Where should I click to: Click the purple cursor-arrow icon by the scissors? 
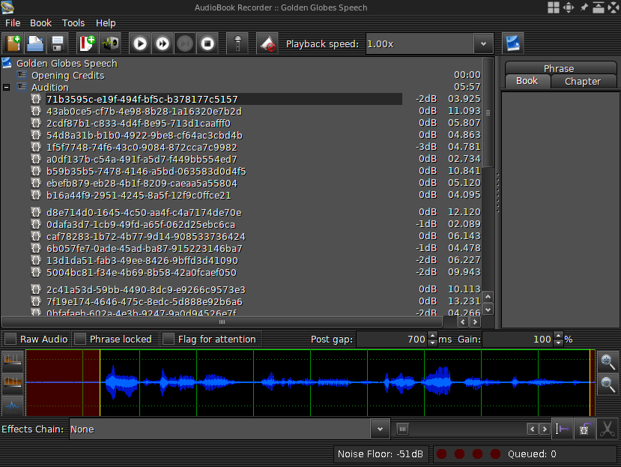(562, 429)
